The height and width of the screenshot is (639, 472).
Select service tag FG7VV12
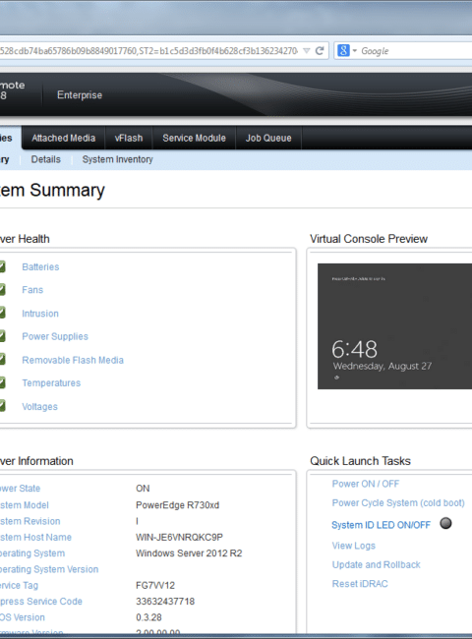155,586
